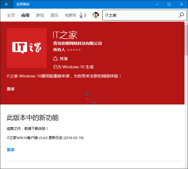Open the user account avatar
The width and height of the screenshot is (188, 169).
(96, 15)
